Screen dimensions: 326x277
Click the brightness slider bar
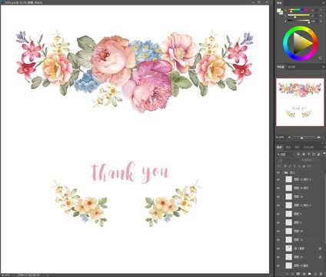click(x=299, y=21)
